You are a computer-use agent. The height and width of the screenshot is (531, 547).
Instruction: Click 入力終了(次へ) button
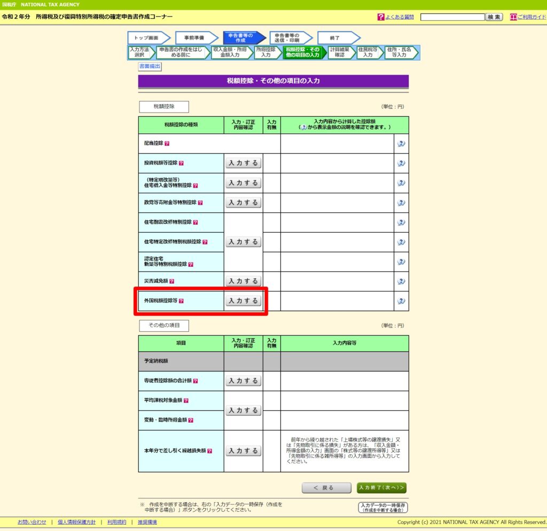381,488
